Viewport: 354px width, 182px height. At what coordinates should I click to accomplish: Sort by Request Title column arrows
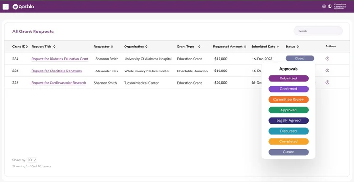(x=54, y=47)
